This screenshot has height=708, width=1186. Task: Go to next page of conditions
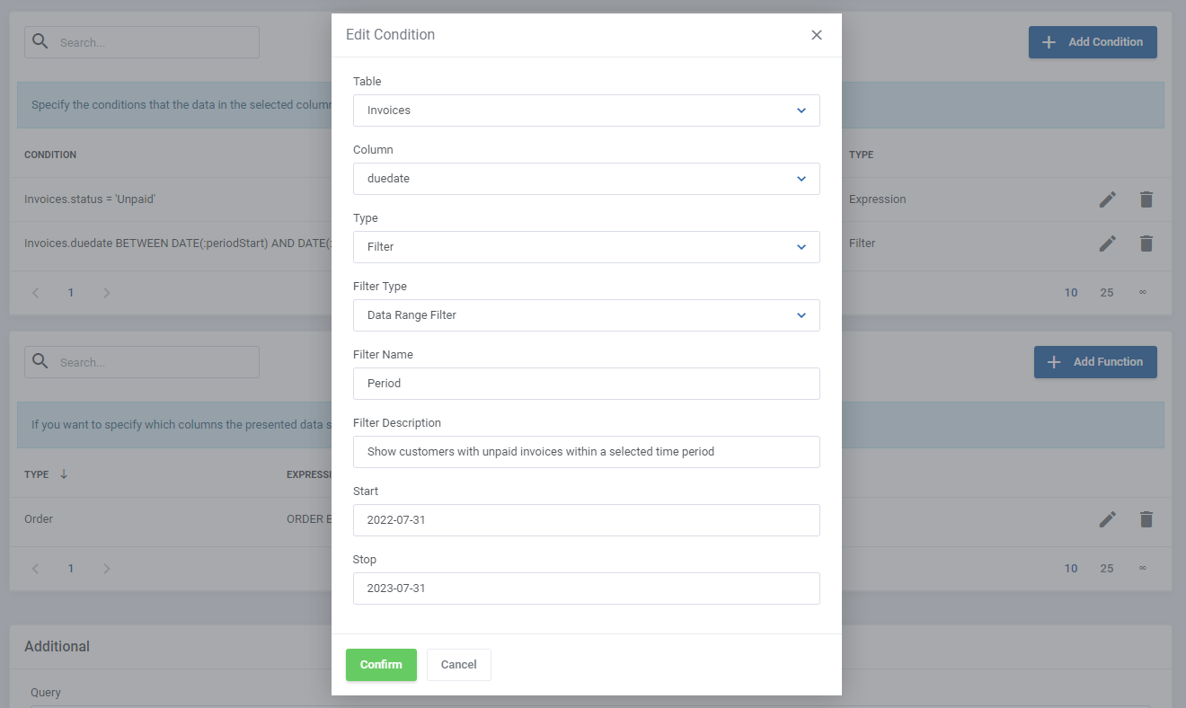(106, 292)
